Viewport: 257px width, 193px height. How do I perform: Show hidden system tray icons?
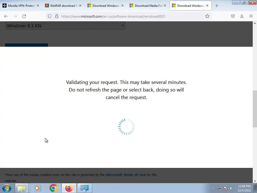[x=213, y=188]
